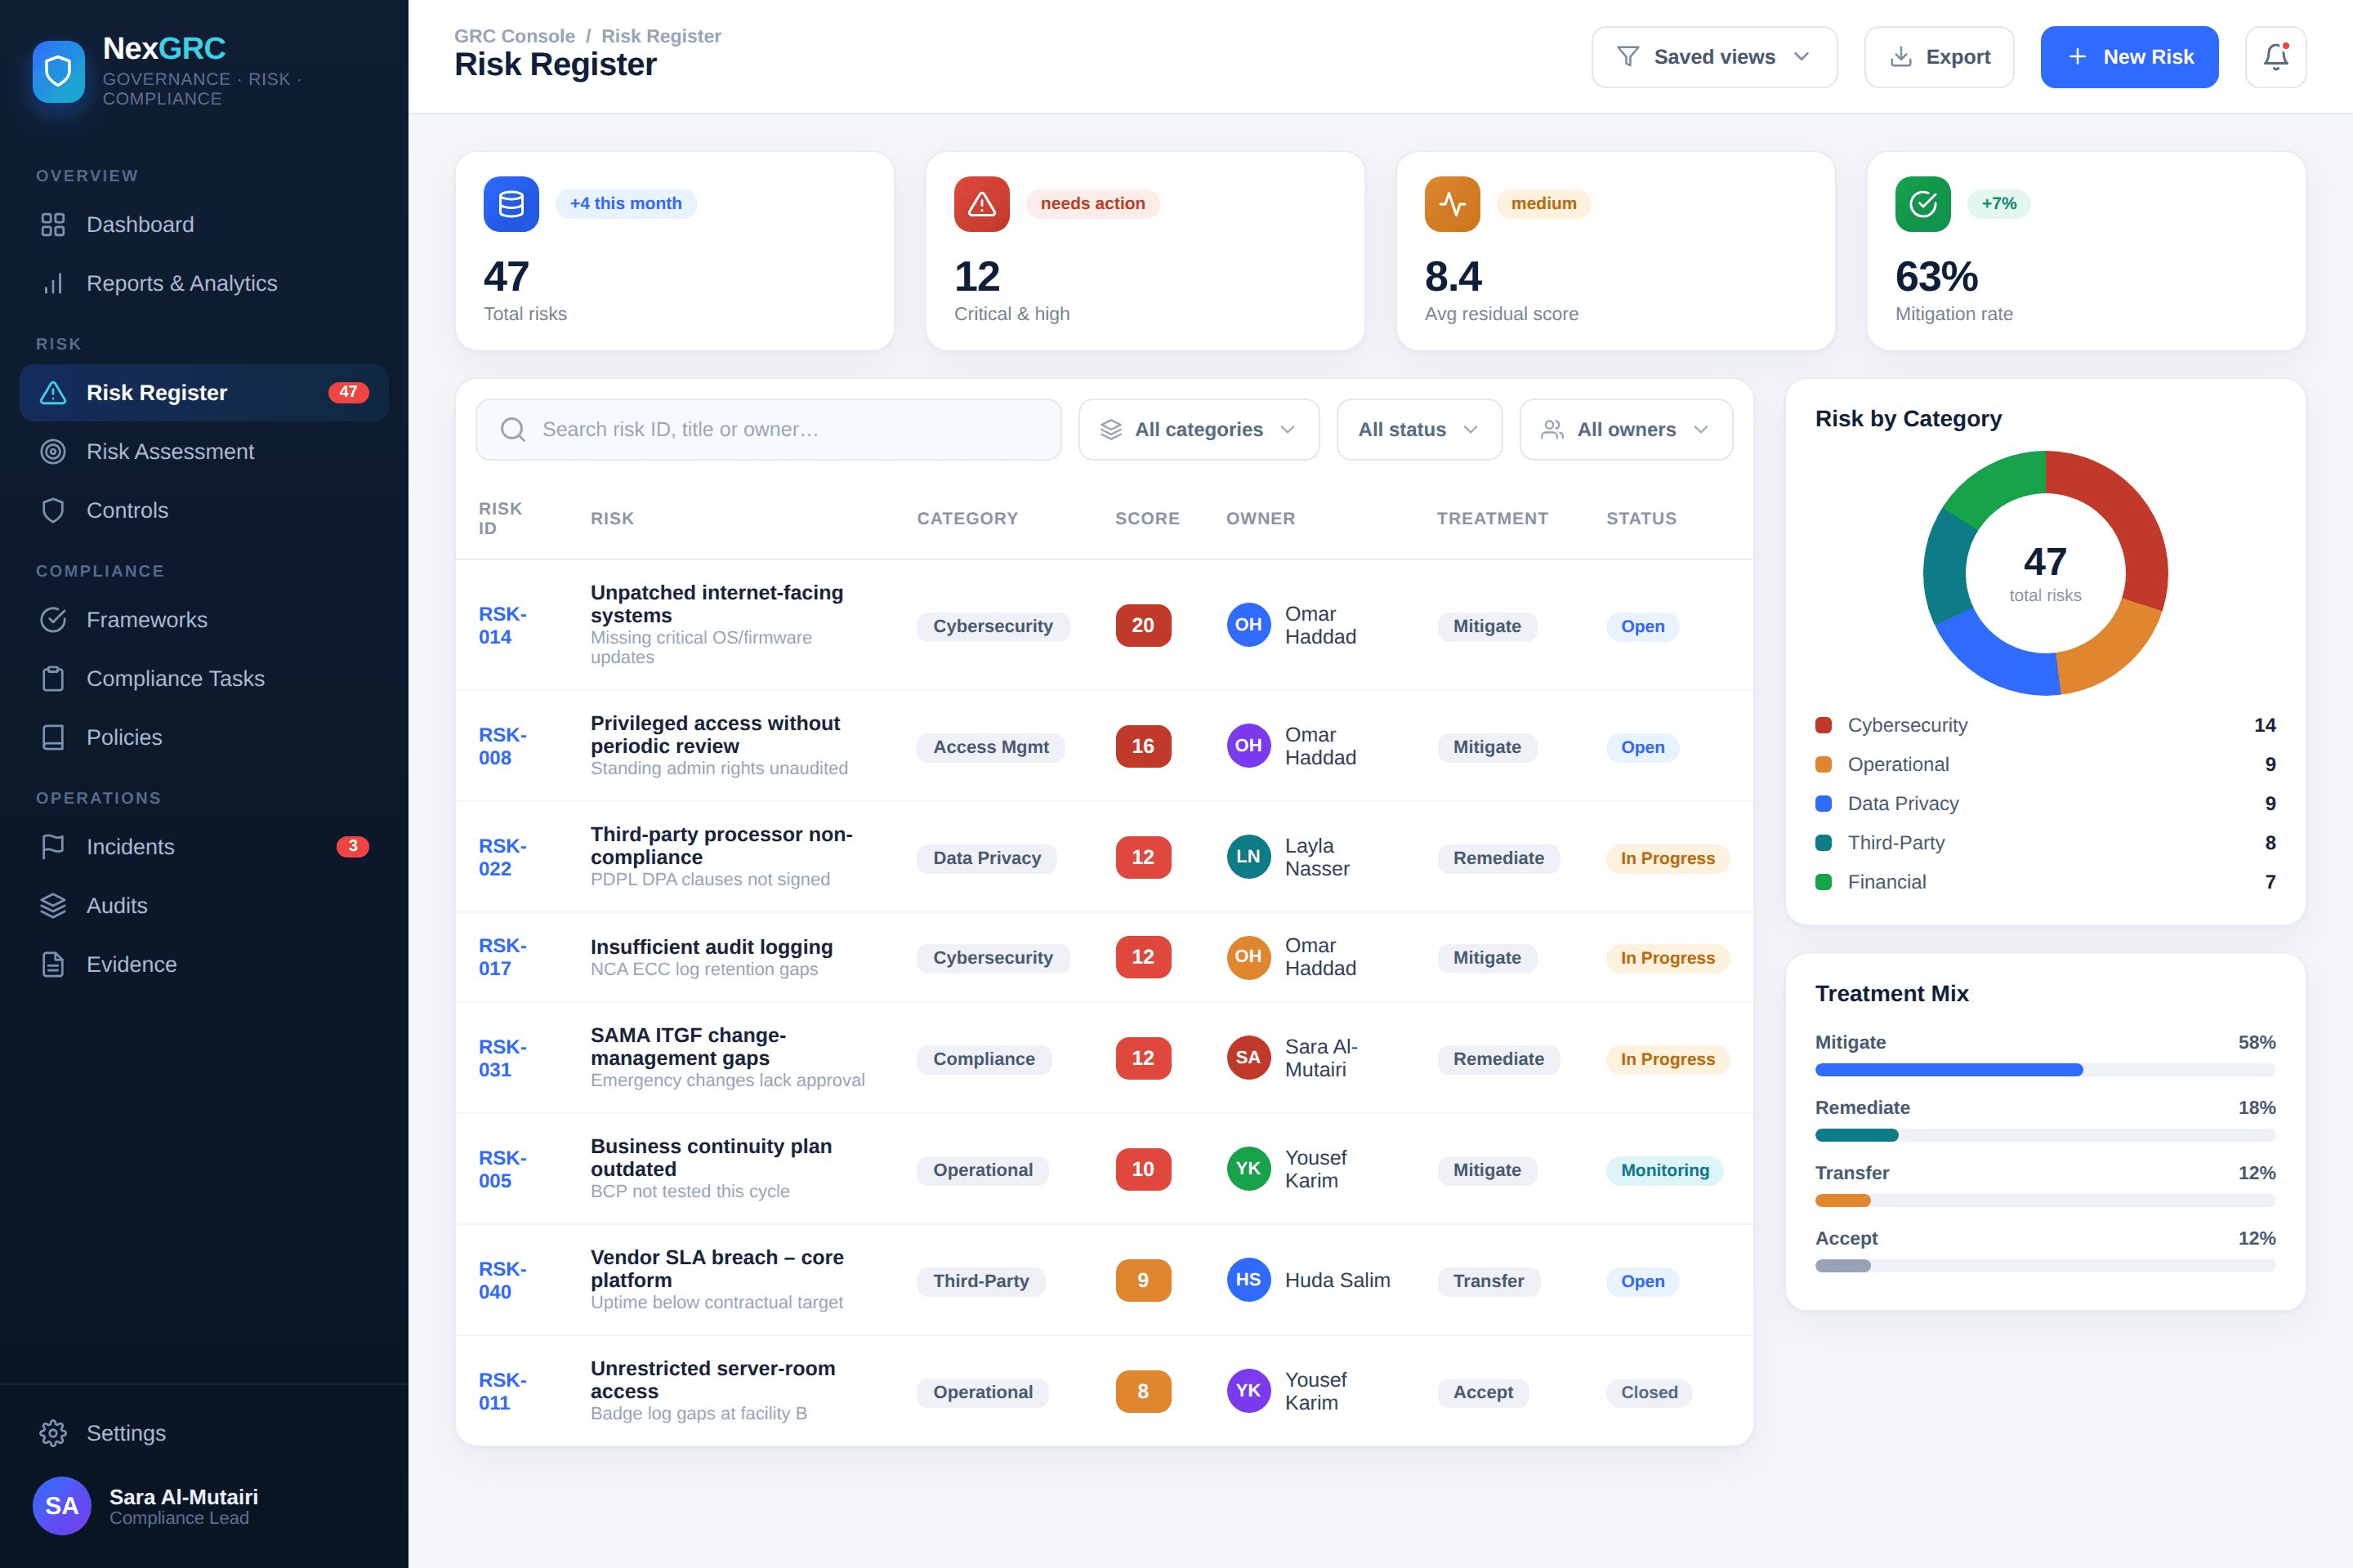Click the Controls shield icon
The width and height of the screenshot is (2353, 1568).
[53, 511]
